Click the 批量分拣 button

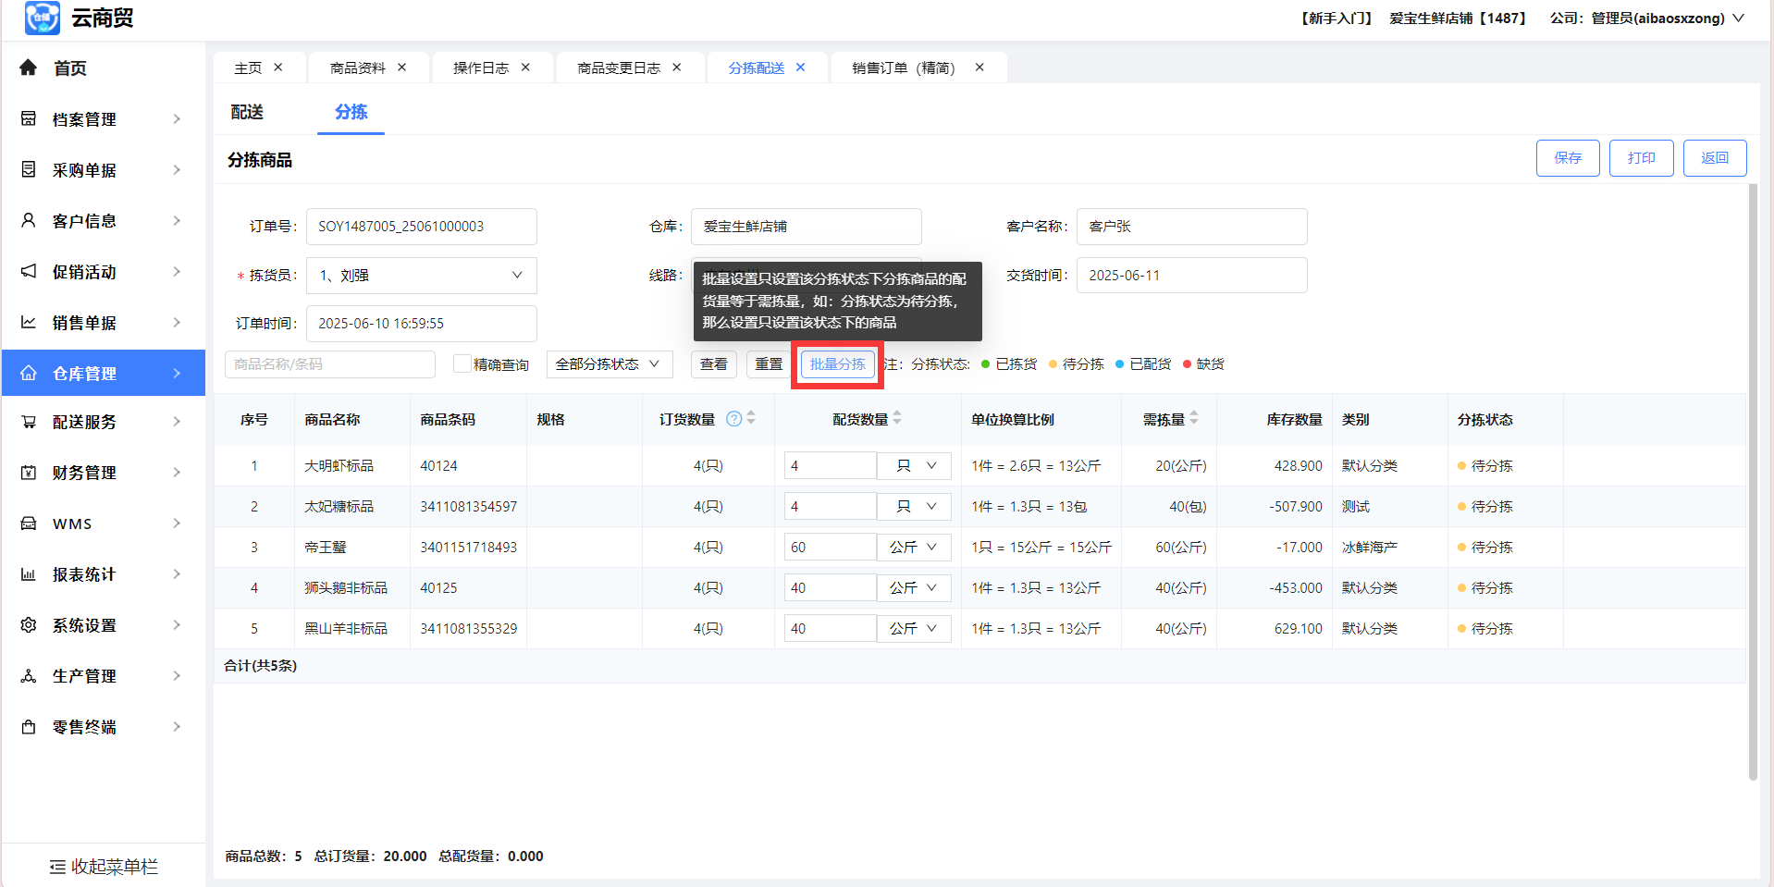pyautogui.click(x=837, y=364)
